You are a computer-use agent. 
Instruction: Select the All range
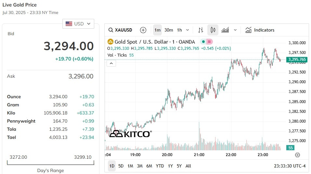point(188,166)
